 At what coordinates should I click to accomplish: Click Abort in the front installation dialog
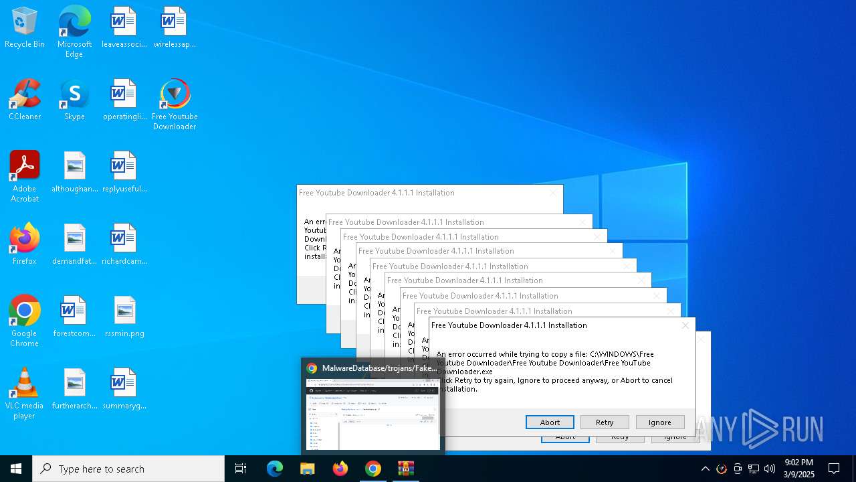[550, 422]
